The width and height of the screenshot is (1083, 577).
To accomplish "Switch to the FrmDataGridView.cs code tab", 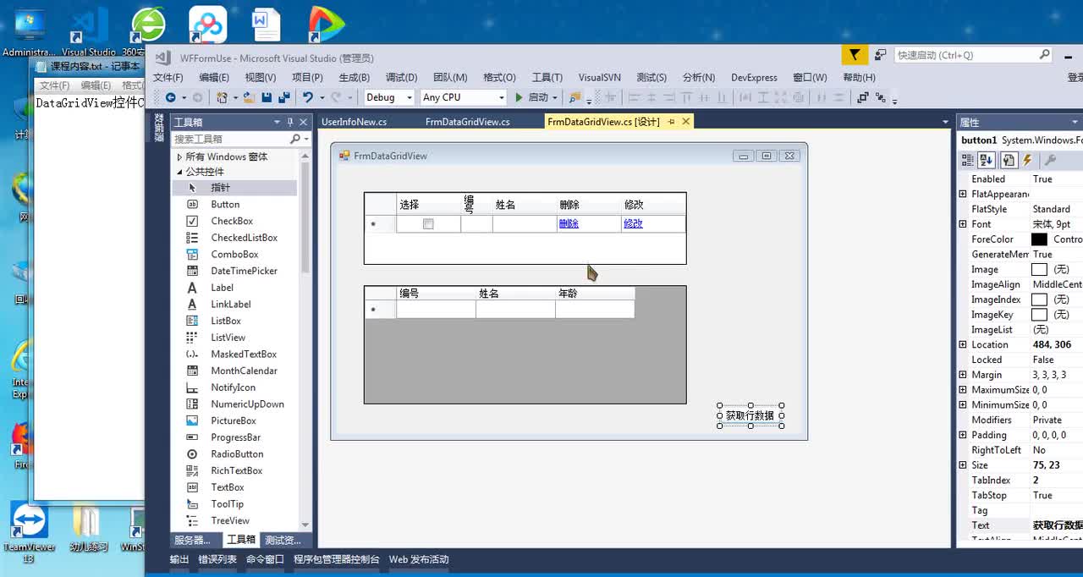I will (x=467, y=122).
